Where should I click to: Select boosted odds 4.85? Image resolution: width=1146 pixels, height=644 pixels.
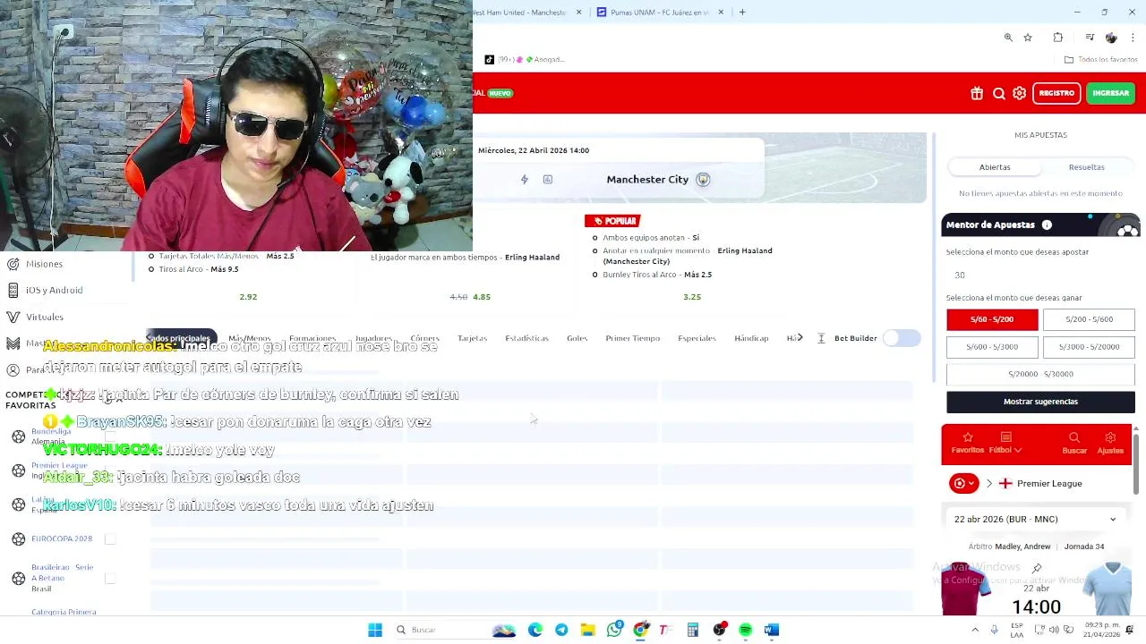(x=482, y=297)
